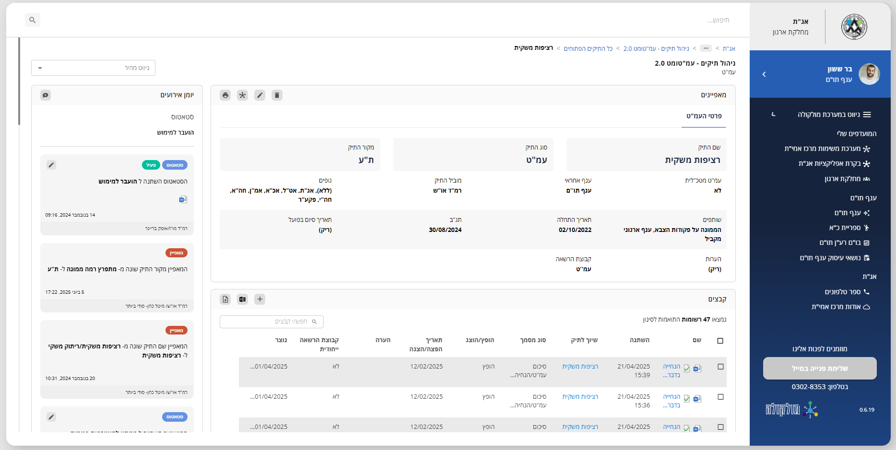Edit the bottom cut-off status event card

click(x=51, y=417)
